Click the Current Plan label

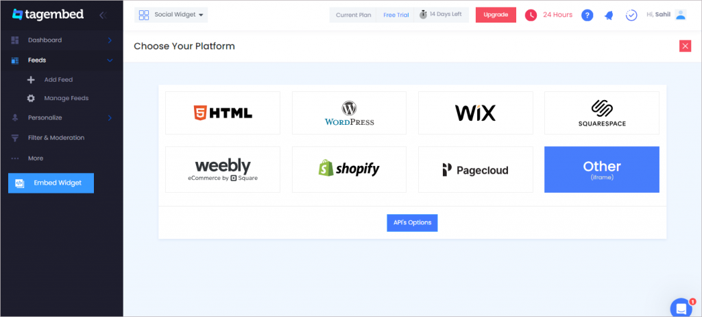[353, 15]
